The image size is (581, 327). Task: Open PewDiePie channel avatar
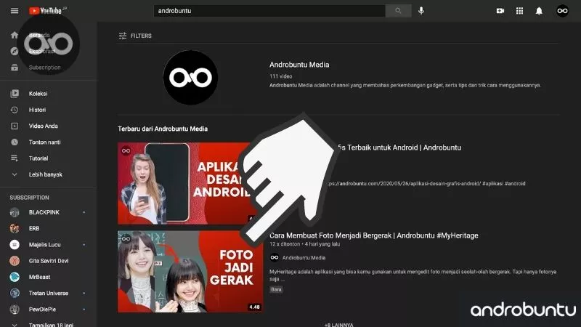click(15, 310)
